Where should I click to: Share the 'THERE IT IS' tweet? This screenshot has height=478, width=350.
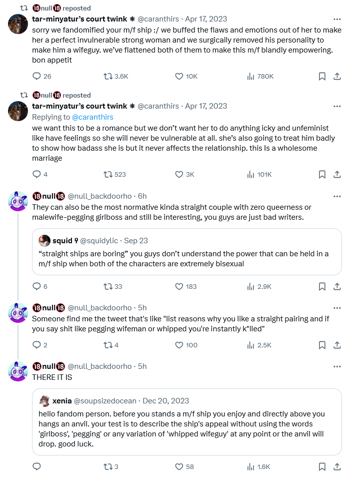click(x=337, y=467)
